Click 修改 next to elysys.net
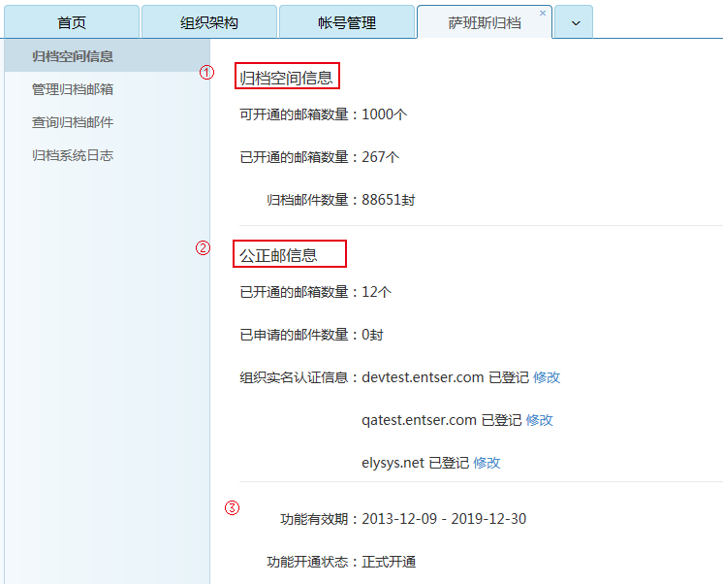Image resolution: width=723 pixels, height=584 pixels. [x=487, y=463]
